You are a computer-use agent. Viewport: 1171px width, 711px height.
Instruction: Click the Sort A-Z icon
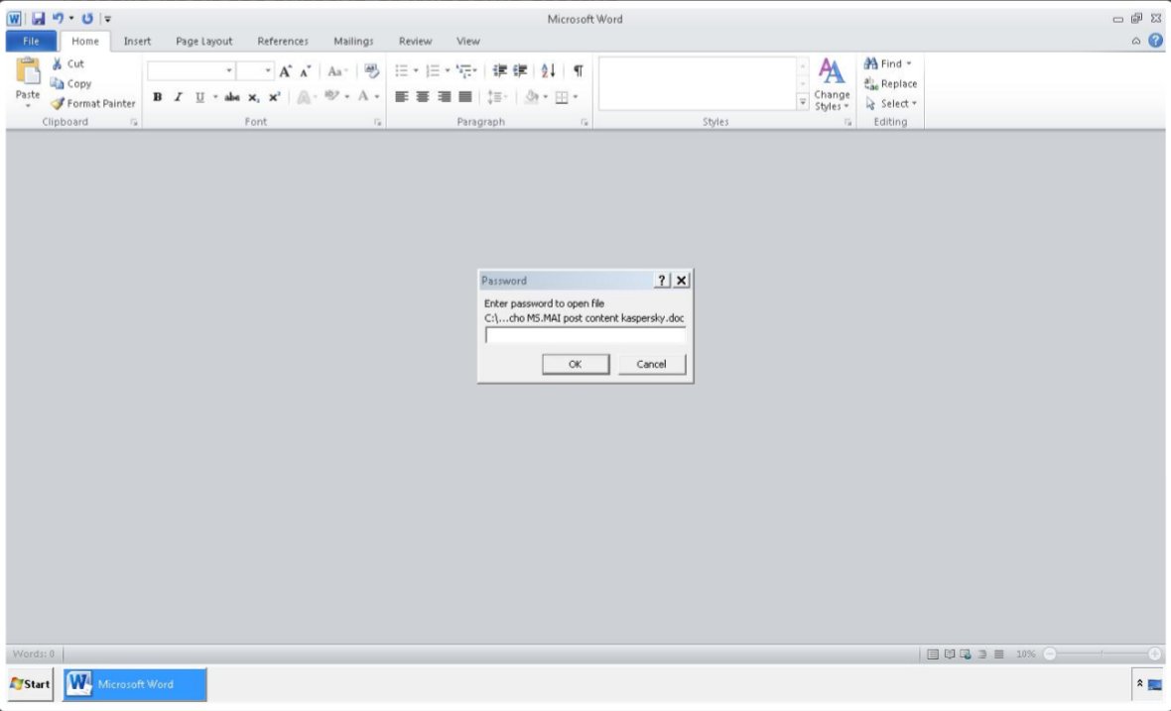click(548, 70)
